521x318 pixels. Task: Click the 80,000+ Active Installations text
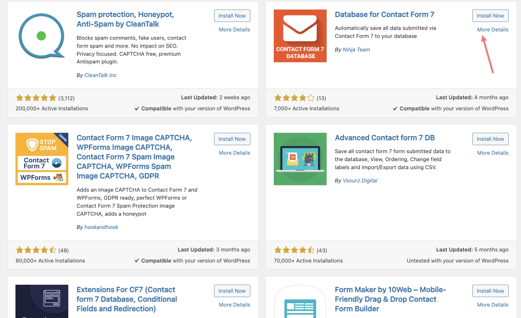(x=50, y=261)
